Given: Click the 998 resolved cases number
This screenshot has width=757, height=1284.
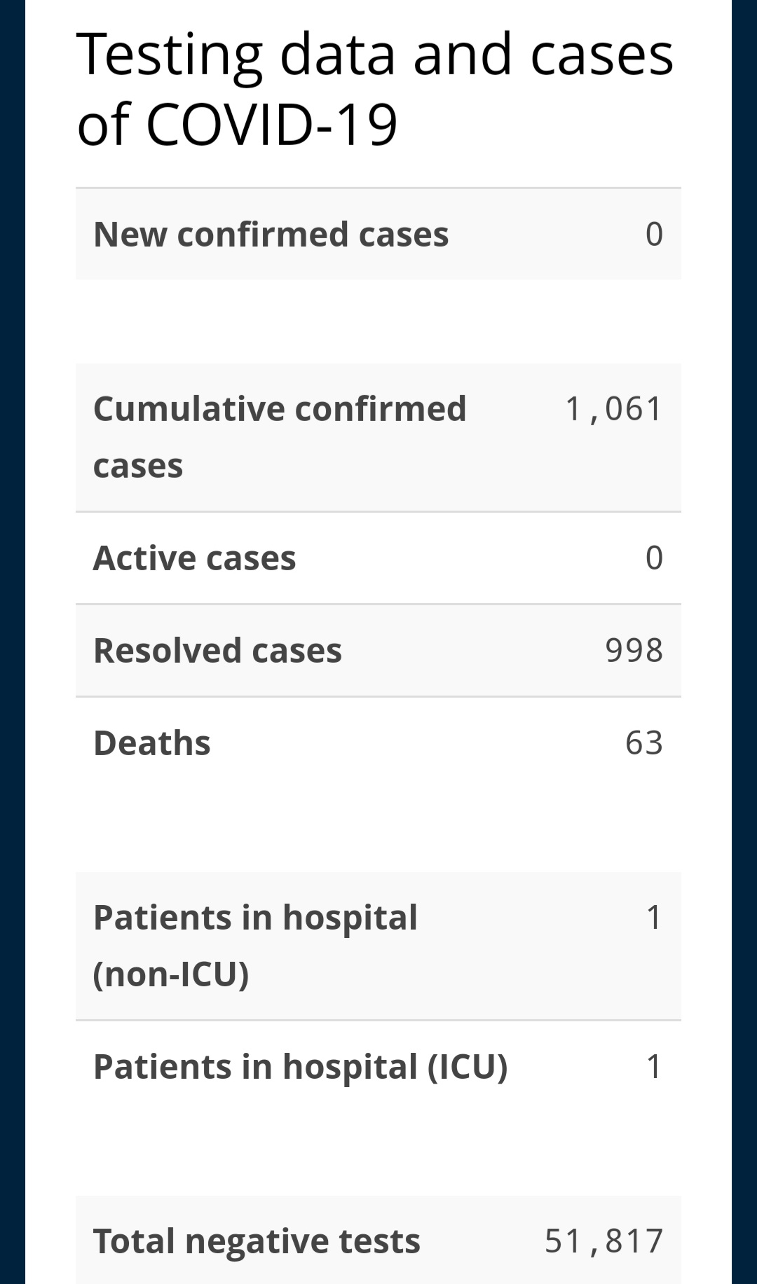Looking at the screenshot, I should (634, 651).
